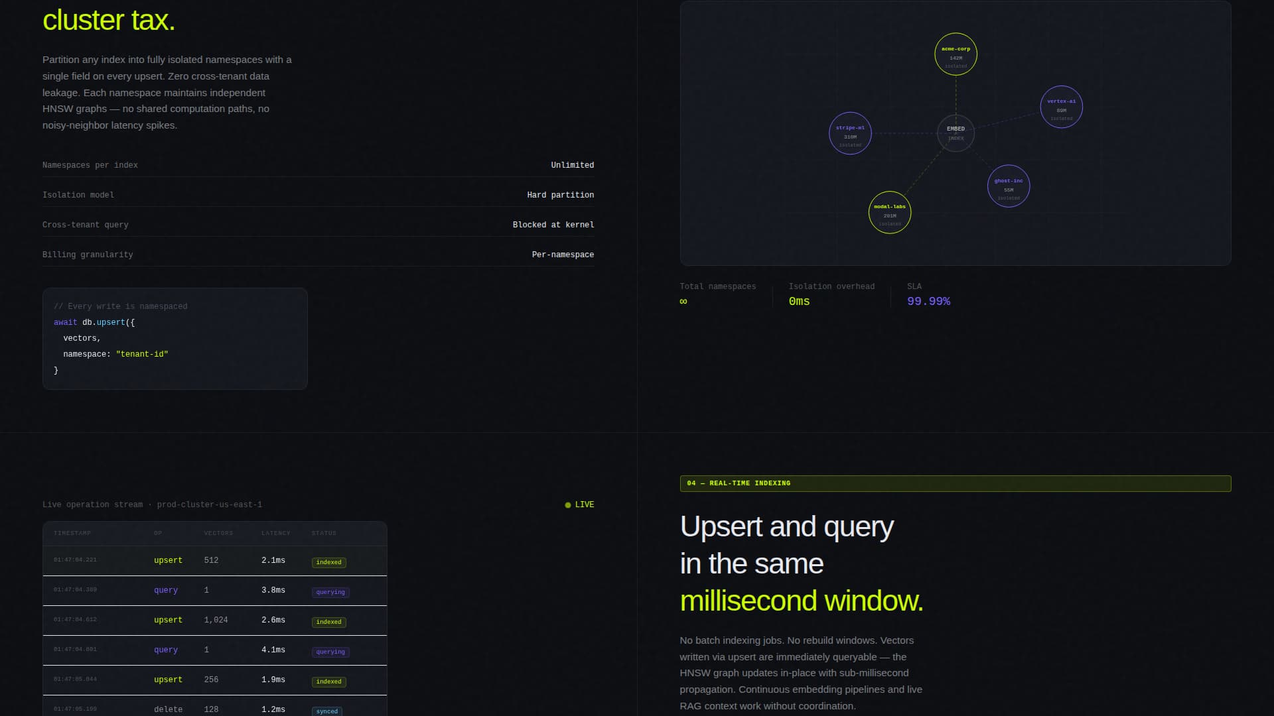
Task: Click the central EMBED INDEX node
Action: coord(955,133)
